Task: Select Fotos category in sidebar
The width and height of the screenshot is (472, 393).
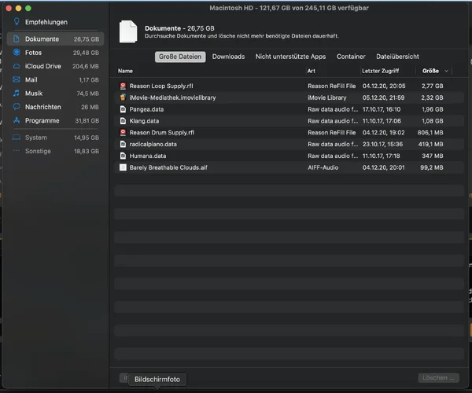Action: click(x=55, y=53)
